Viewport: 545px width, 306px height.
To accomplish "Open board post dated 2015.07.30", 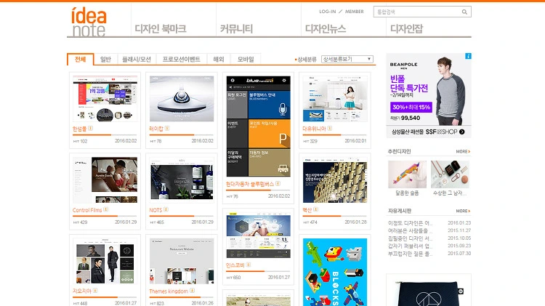I will pos(410,254).
